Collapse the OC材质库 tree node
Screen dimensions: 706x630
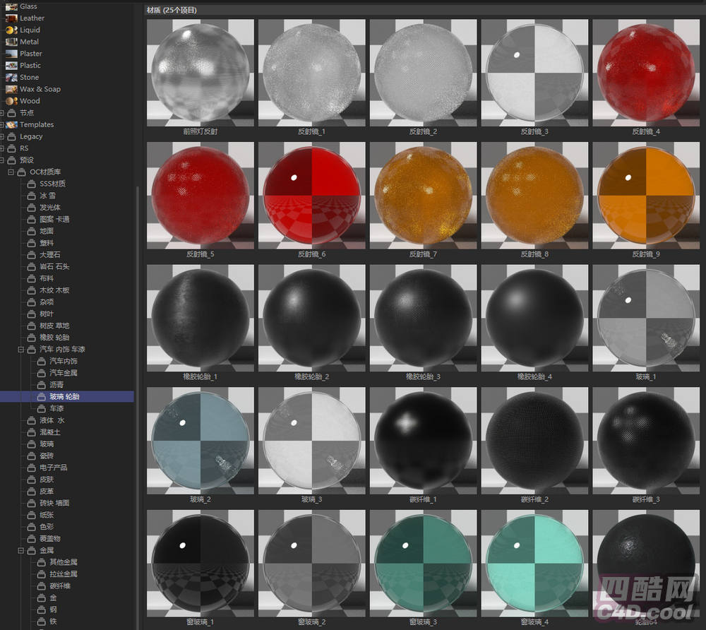11,172
